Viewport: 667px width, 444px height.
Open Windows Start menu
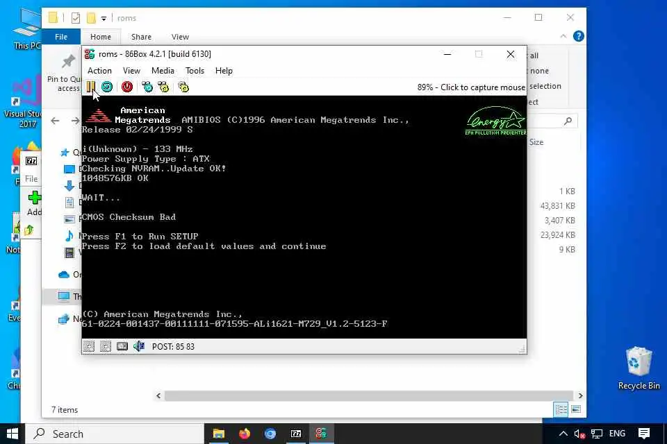(x=13, y=434)
